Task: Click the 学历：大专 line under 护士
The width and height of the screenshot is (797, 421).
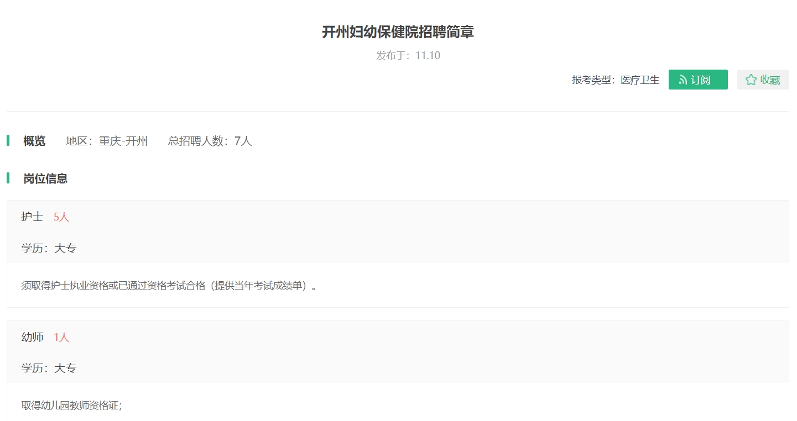Action: pyautogui.click(x=49, y=248)
